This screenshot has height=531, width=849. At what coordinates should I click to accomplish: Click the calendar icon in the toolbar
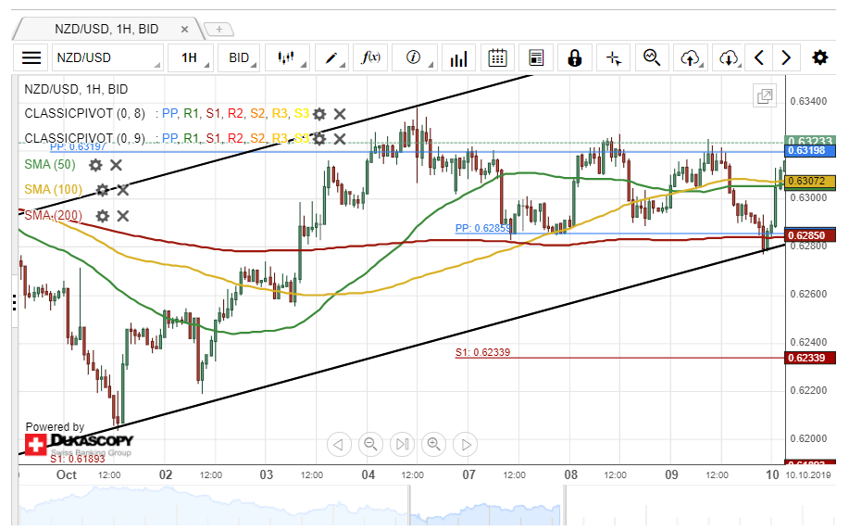tap(497, 57)
